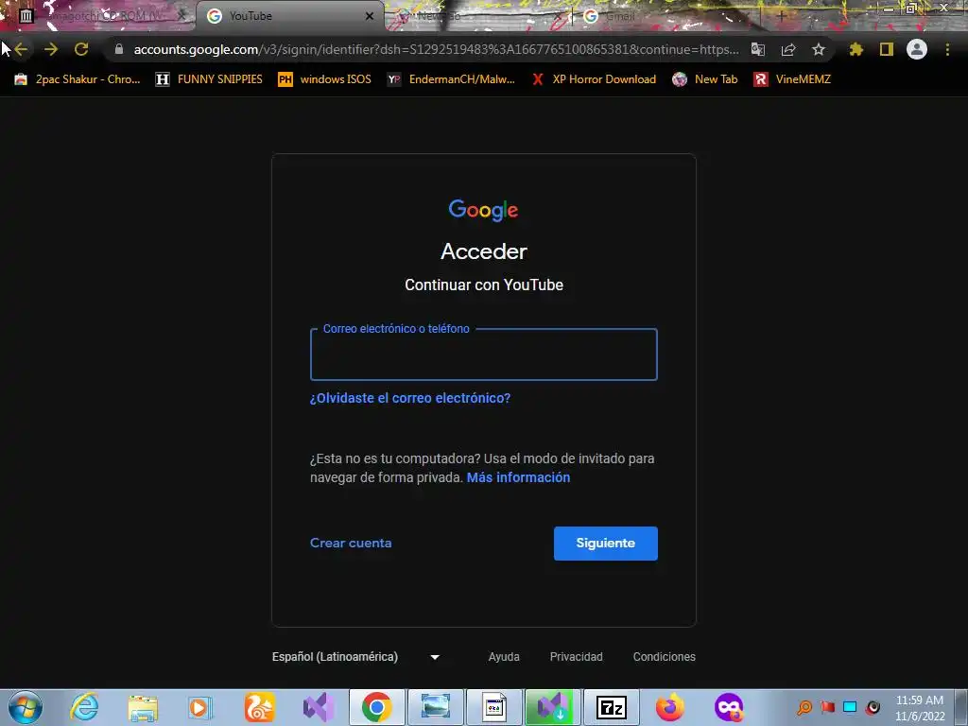Open the Windows Start orb

[26, 707]
